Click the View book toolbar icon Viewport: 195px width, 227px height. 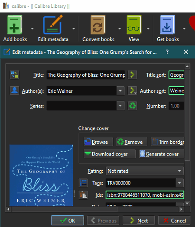point(134,25)
